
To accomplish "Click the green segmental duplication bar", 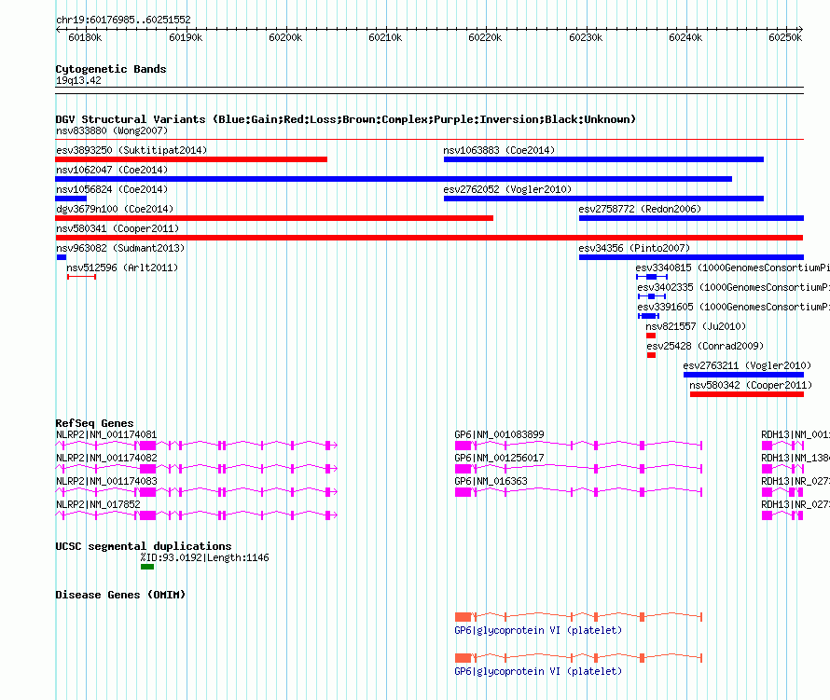I will 147,567.
